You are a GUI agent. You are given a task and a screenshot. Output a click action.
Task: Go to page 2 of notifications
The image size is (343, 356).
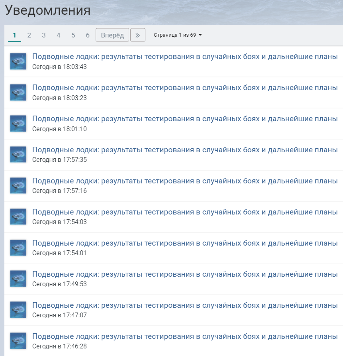pyautogui.click(x=29, y=35)
